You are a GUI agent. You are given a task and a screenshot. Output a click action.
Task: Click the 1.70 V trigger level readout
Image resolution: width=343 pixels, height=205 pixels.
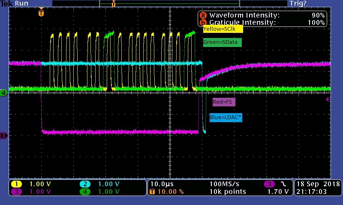(x=278, y=192)
